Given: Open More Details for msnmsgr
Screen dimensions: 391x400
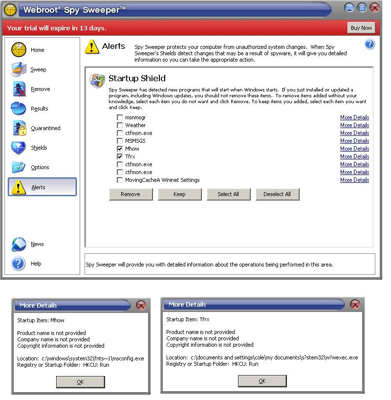Looking at the screenshot, I should point(354,117).
